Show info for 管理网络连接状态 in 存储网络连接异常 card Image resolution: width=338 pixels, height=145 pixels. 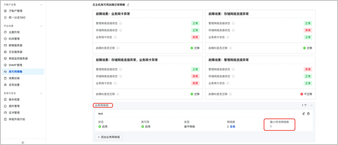[233, 23]
